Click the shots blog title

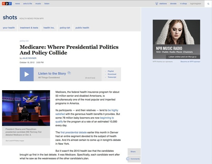click(10, 17)
